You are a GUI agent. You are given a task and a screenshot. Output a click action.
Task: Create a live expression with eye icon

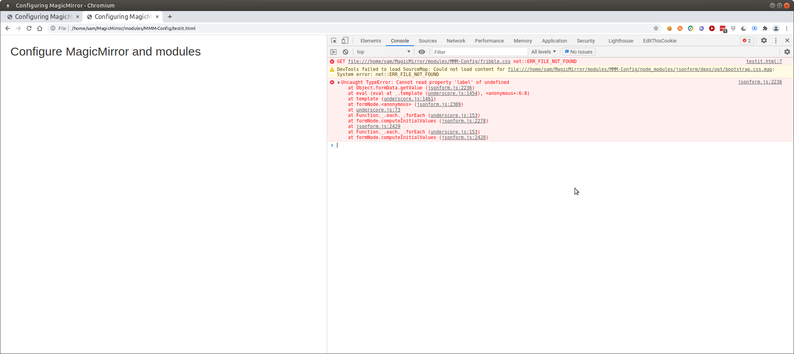pos(422,52)
